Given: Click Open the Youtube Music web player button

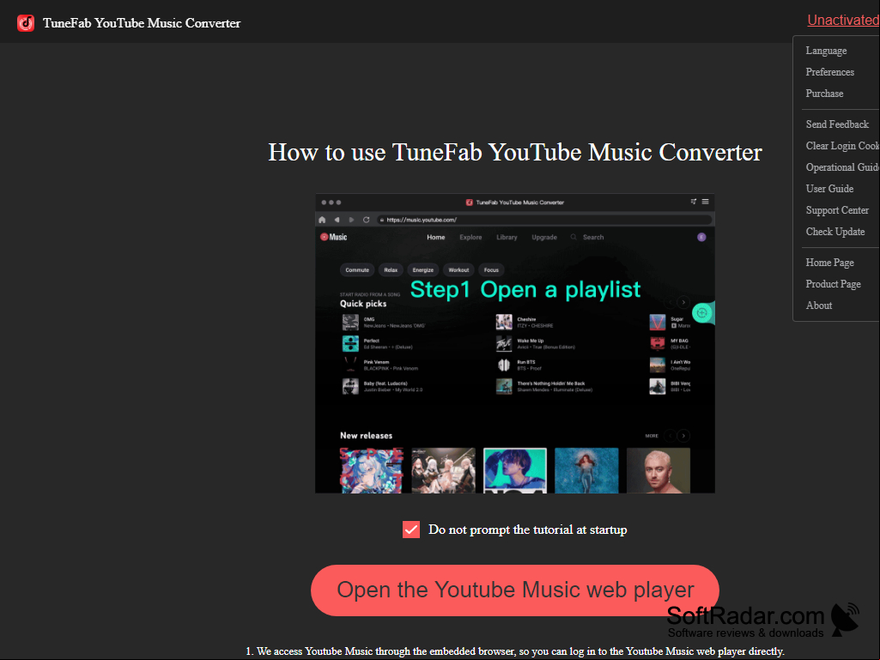Looking at the screenshot, I should [514, 590].
